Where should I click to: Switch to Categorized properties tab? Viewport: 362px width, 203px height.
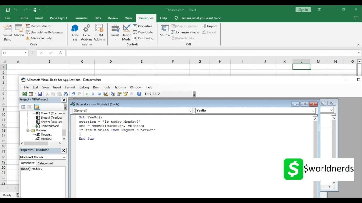[x=45, y=163]
